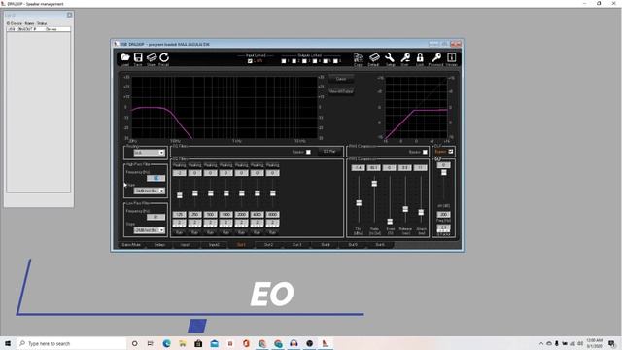Open Peaking type selector above 125 band
The image size is (622, 350).
pyautogui.click(x=179, y=165)
